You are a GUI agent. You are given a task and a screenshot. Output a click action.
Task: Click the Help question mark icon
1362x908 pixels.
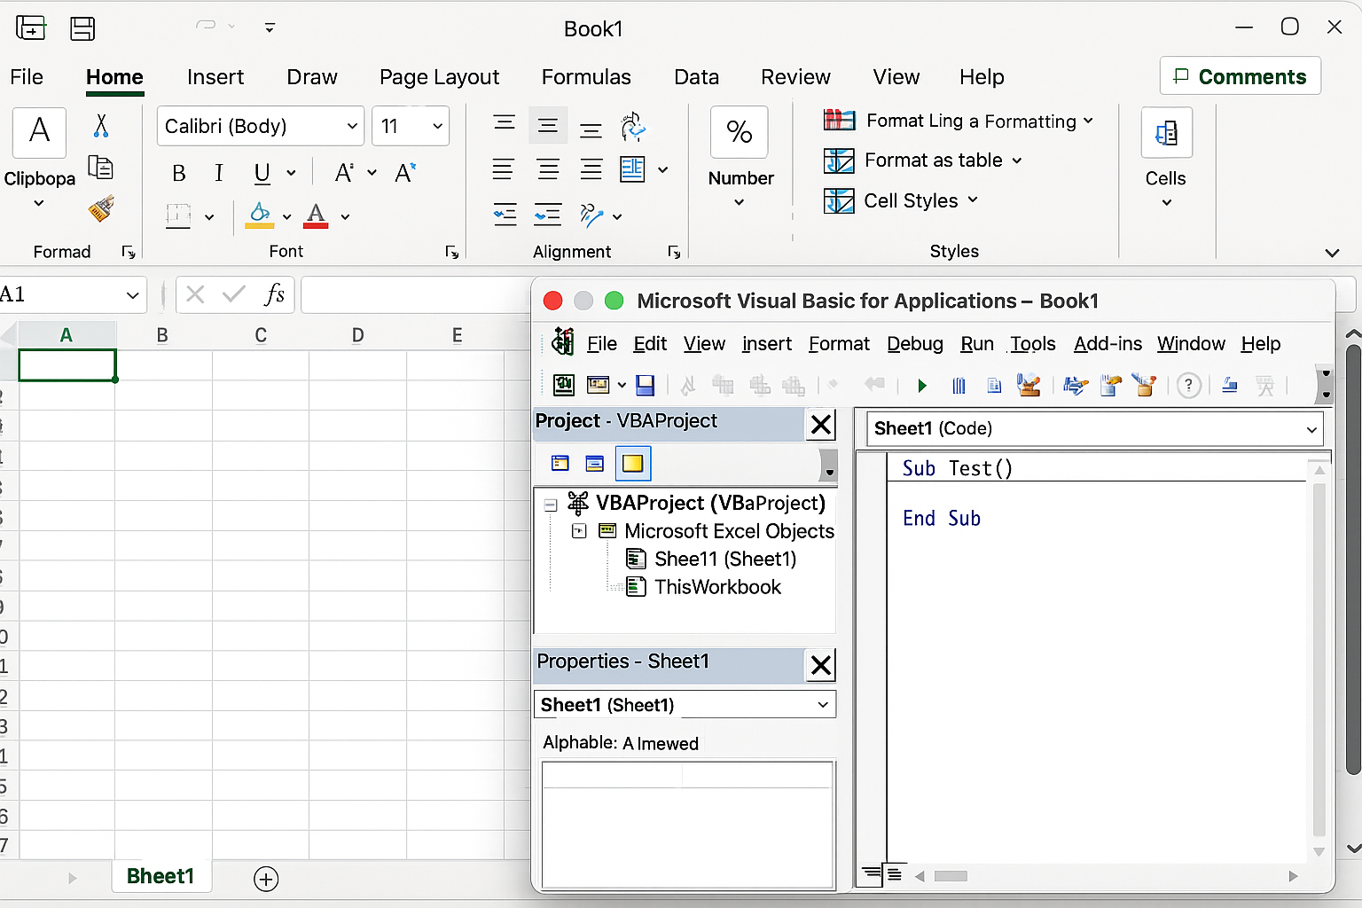[x=1189, y=386]
